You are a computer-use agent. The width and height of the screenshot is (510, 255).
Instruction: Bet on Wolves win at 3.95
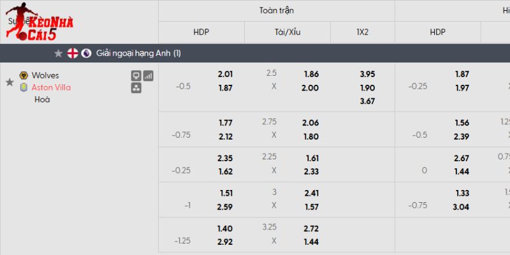[x=367, y=74]
